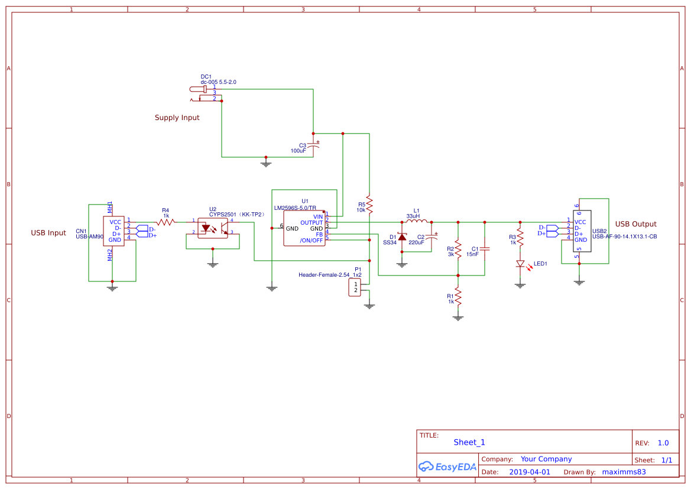
Task: Click the CYPS2501 optocoupler symbol U2
Action: point(213,228)
